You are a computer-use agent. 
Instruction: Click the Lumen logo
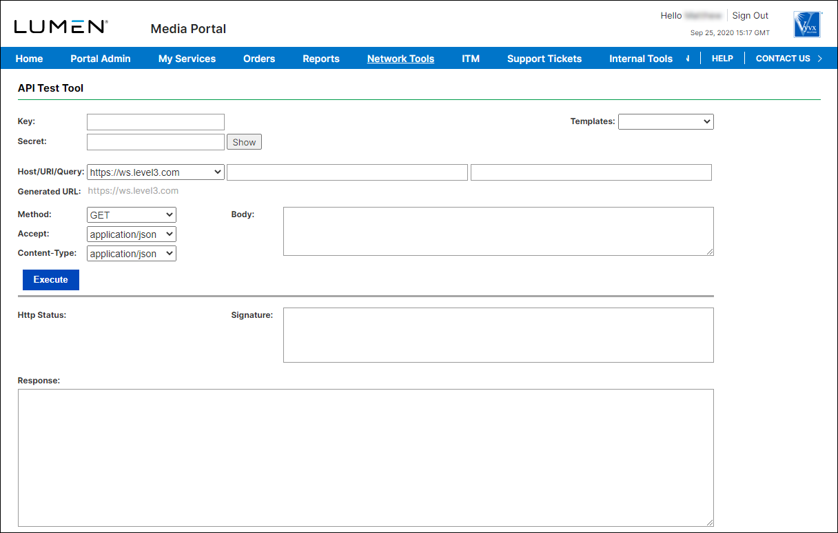click(61, 26)
